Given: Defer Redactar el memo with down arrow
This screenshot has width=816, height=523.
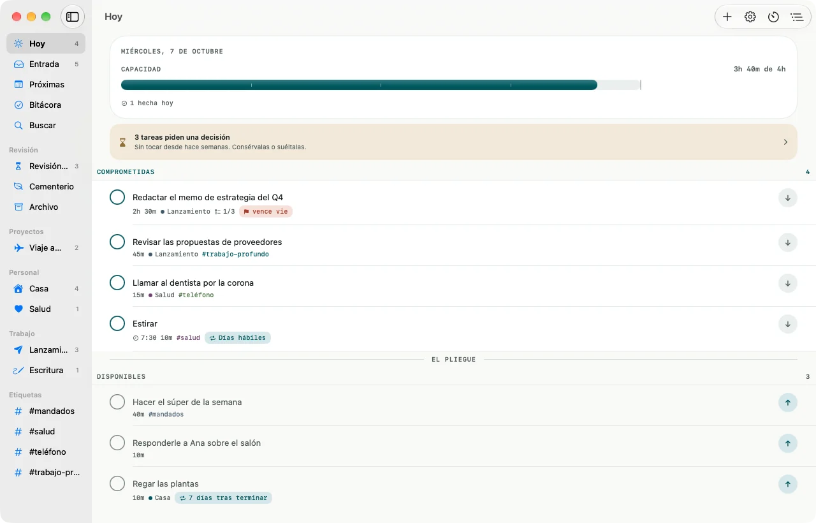Looking at the screenshot, I should click(788, 198).
